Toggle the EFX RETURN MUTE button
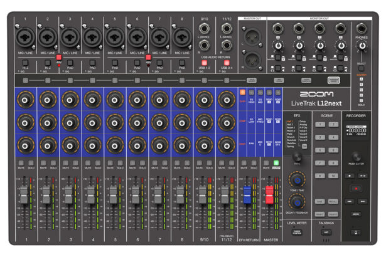Image resolution: width=386 pixels, height=257 pixels. pyautogui.click(x=244, y=163)
